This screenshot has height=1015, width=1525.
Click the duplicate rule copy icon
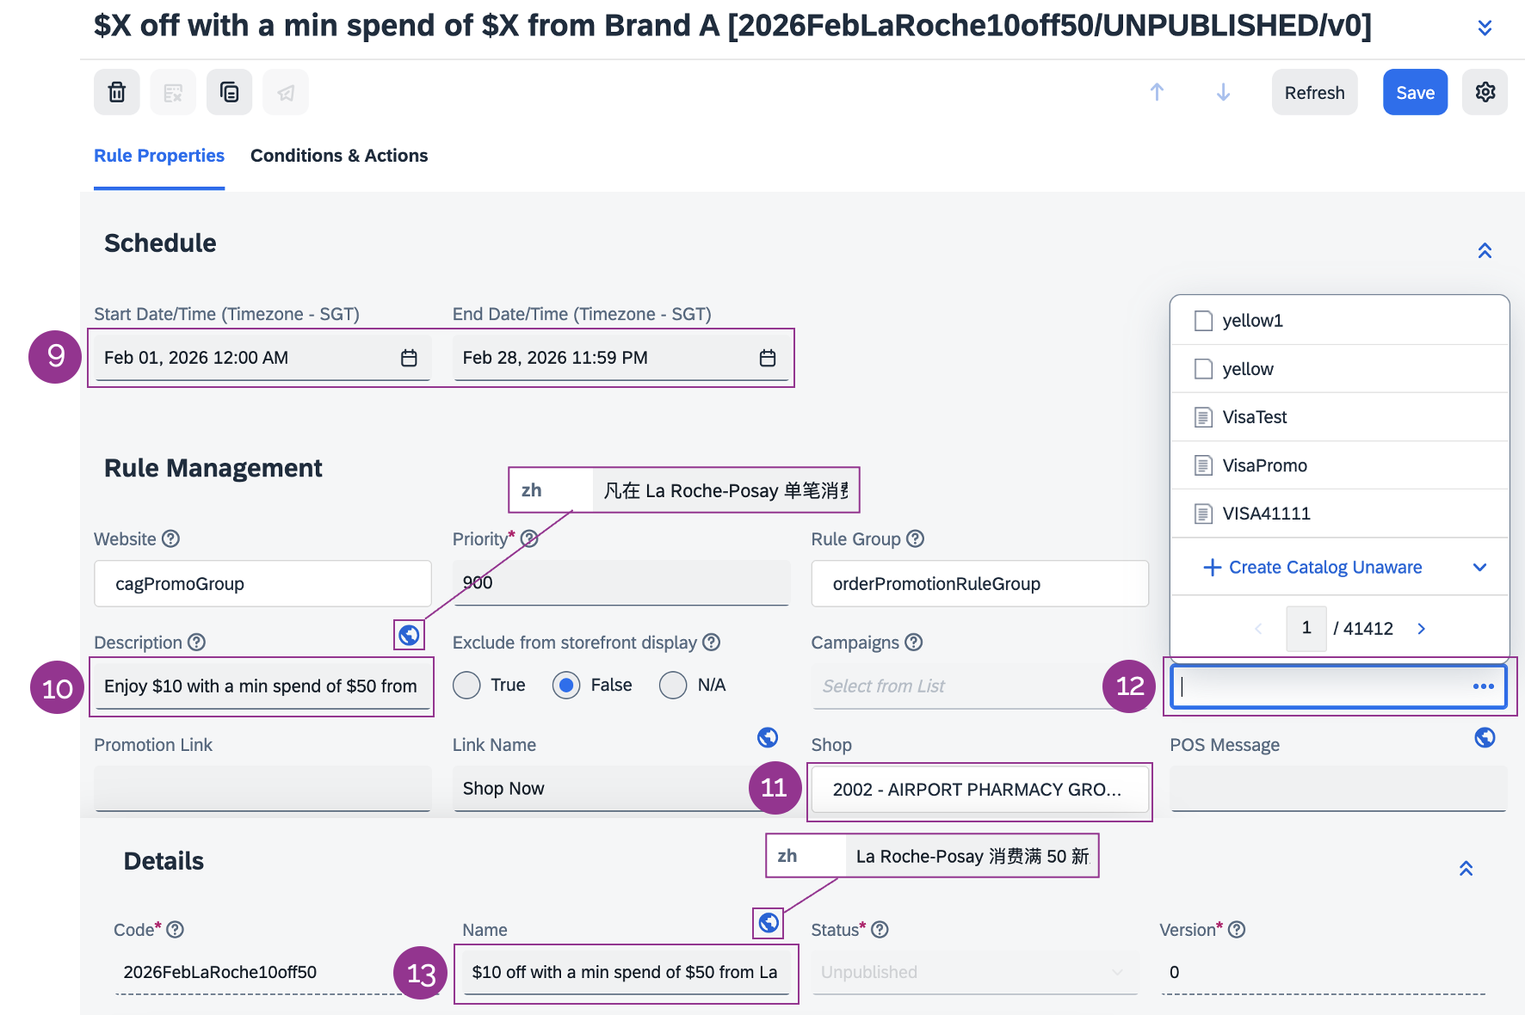click(229, 92)
